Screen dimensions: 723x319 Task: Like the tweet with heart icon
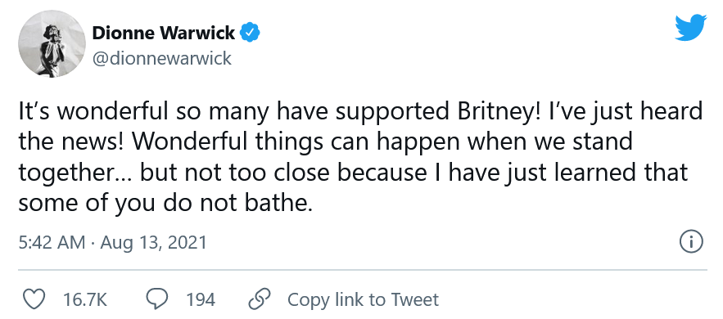[x=34, y=299]
